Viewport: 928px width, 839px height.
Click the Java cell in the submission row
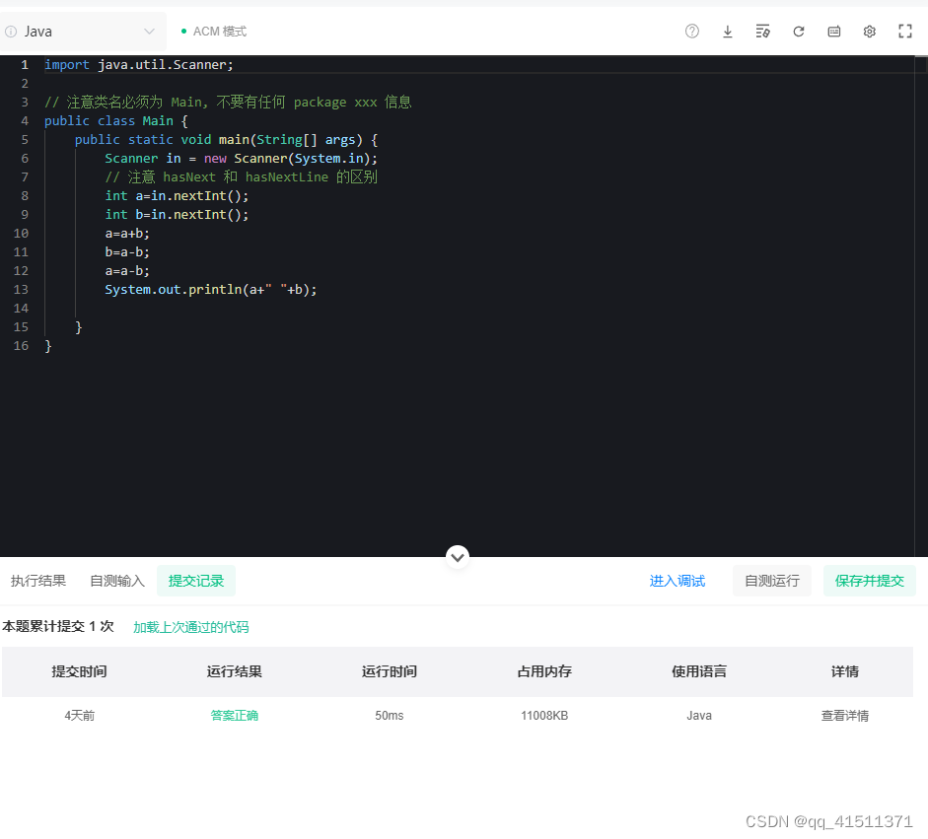[699, 716]
